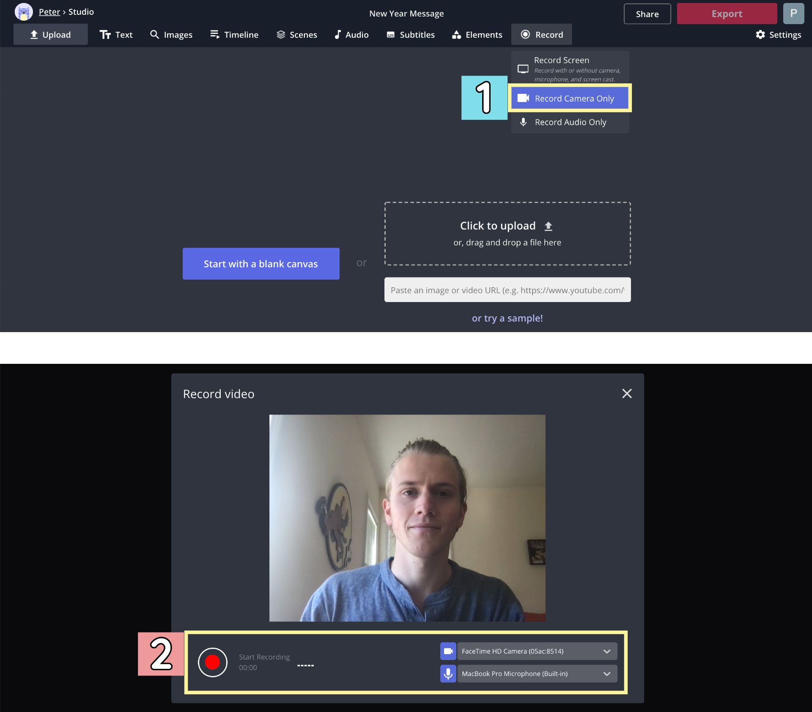Open the Elements panel
Screen dimensions: 812x712
point(477,34)
